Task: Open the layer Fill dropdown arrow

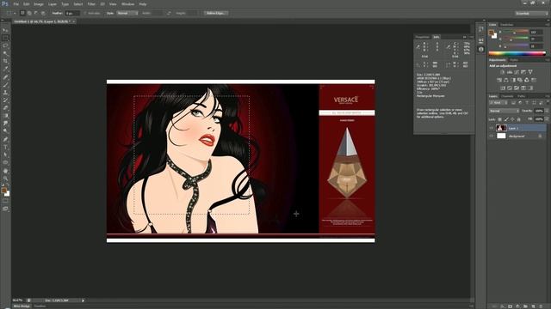Action: (547, 119)
